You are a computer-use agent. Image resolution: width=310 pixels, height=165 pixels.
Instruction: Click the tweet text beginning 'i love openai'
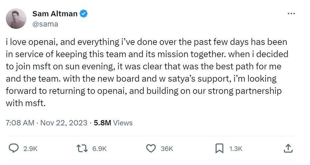point(147,72)
